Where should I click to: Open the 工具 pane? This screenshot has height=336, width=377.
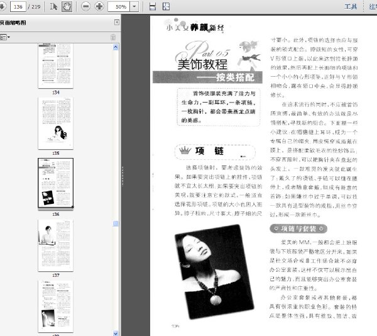[351, 6]
